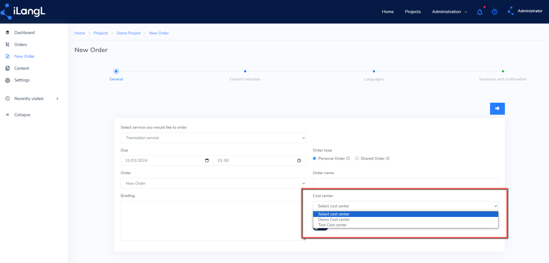Click the Content pages icon

(8, 68)
